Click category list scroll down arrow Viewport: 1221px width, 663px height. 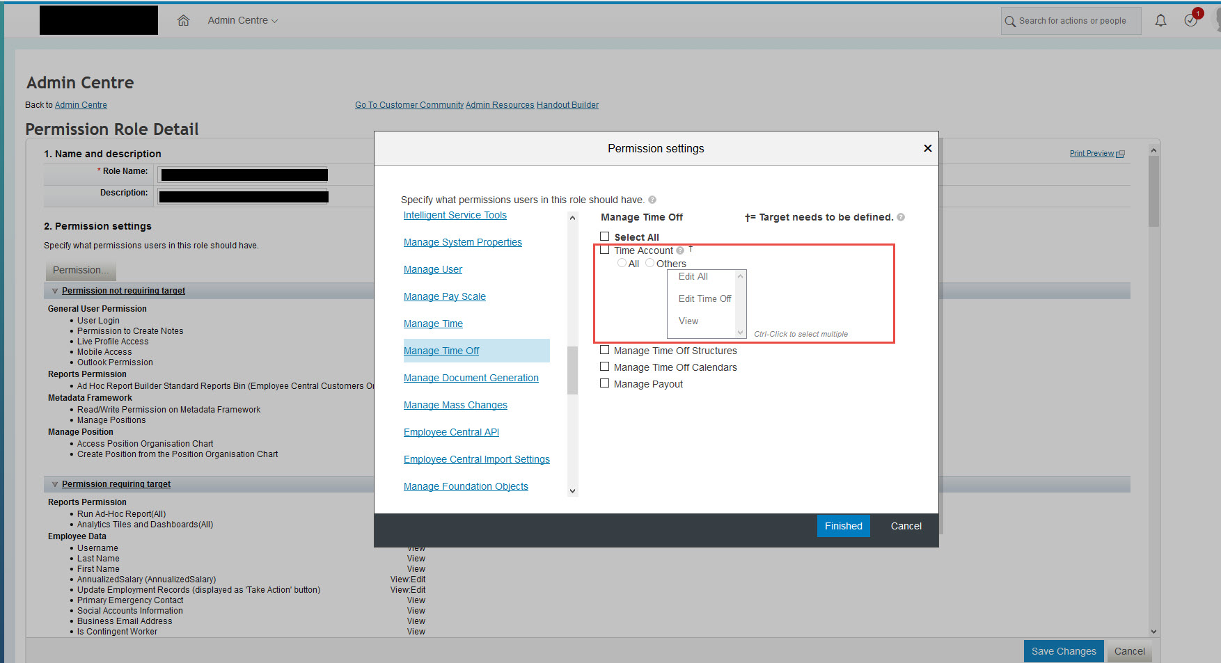click(572, 490)
